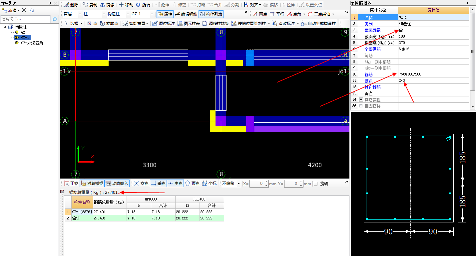Select the 旋转点 (rotate point) tool

coord(109,24)
